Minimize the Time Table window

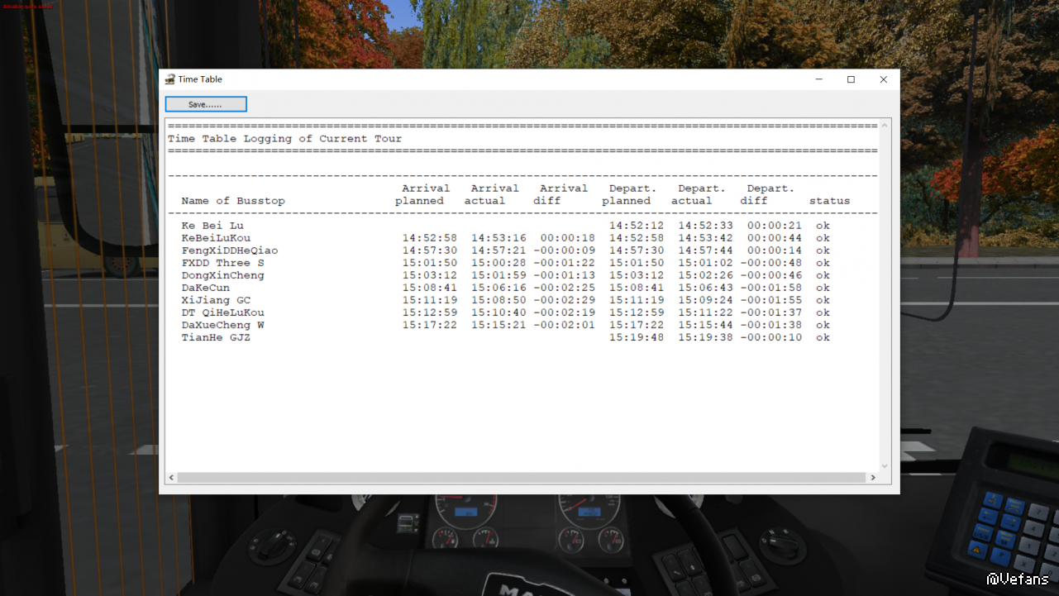[x=818, y=79]
